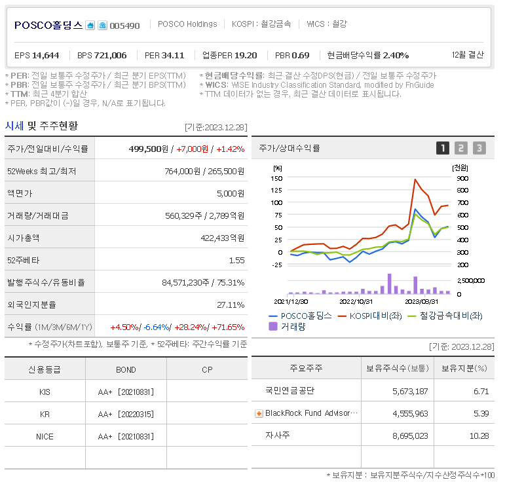Click the 52주베타 1.55 value
Image resolution: width=505 pixels, height=482 pixels.
tap(236, 260)
